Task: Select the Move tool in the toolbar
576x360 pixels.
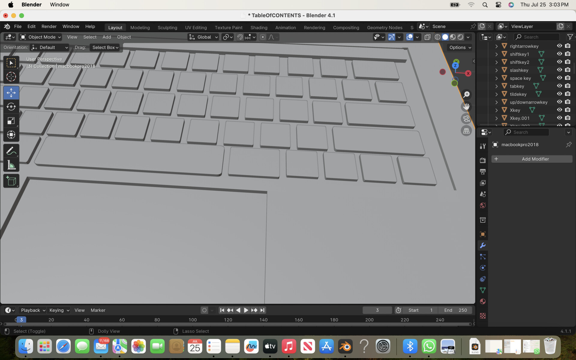Action: pos(11,93)
